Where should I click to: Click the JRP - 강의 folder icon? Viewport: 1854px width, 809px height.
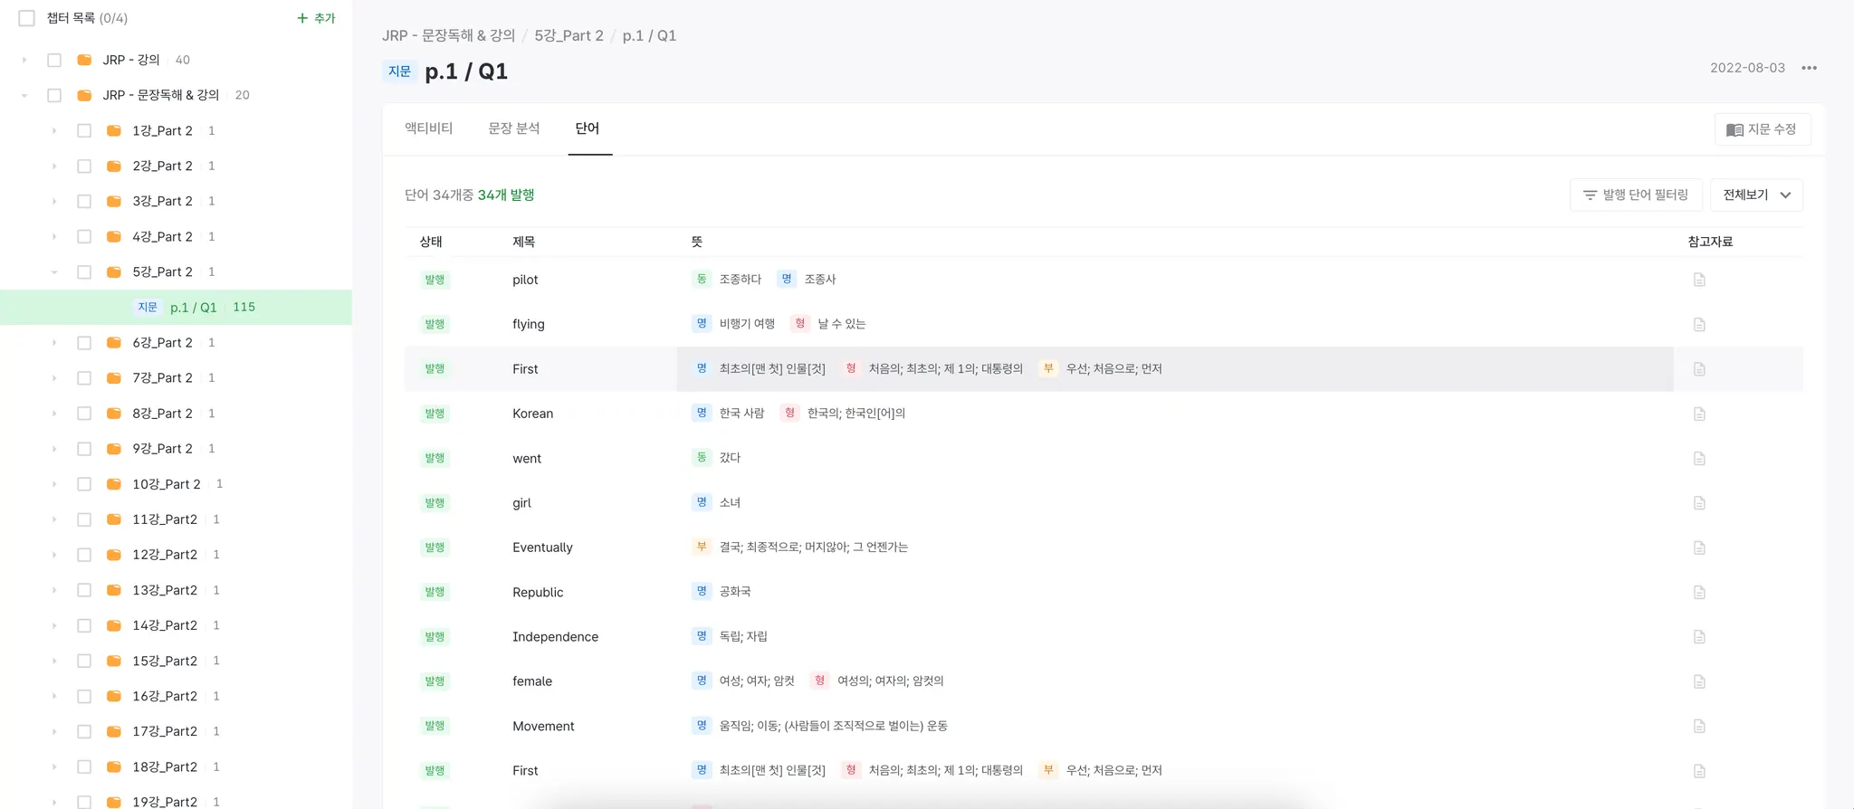point(84,60)
